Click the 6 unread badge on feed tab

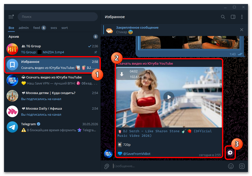pos(44,28)
